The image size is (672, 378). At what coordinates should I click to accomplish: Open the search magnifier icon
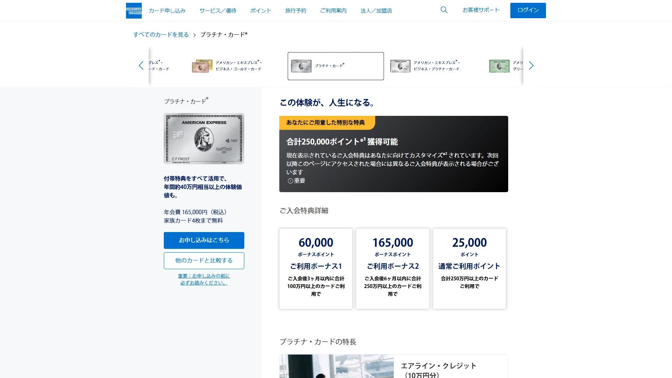pyautogui.click(x=444, y=10)
